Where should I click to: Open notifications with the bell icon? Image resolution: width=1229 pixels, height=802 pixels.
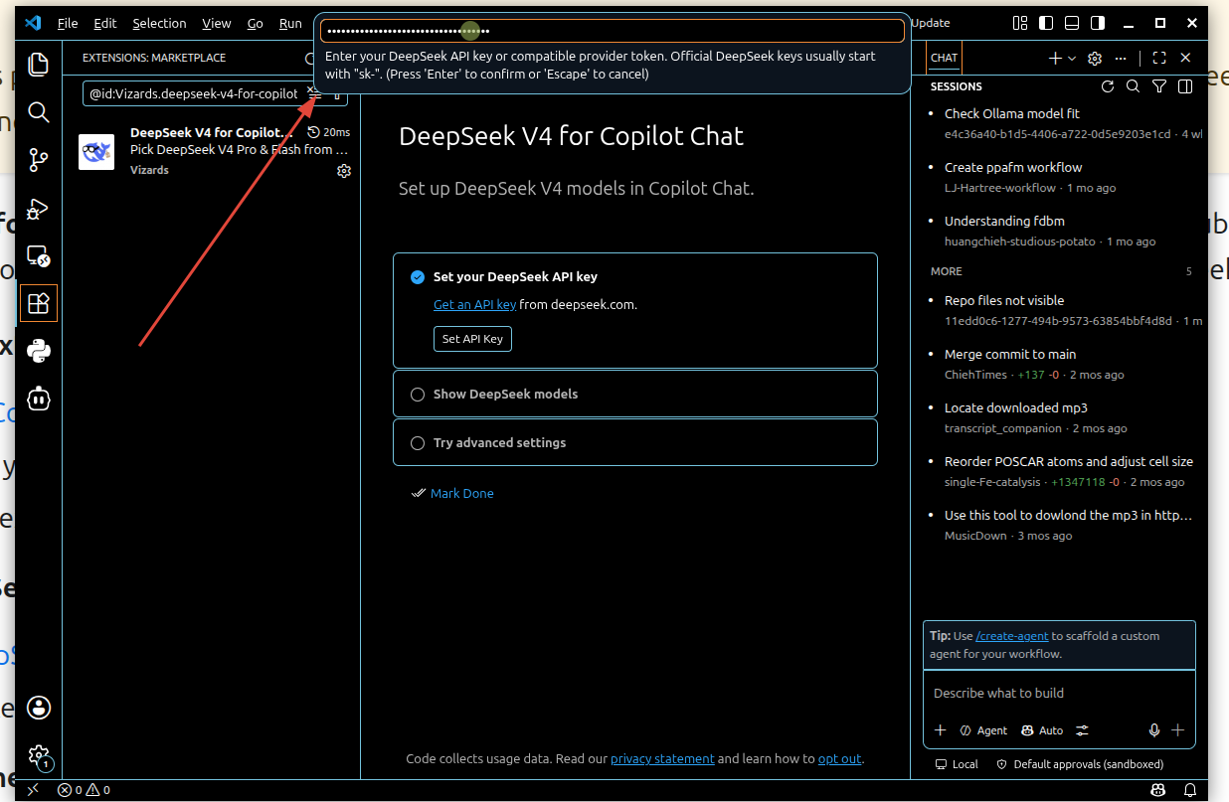[x=1190, y=791]
